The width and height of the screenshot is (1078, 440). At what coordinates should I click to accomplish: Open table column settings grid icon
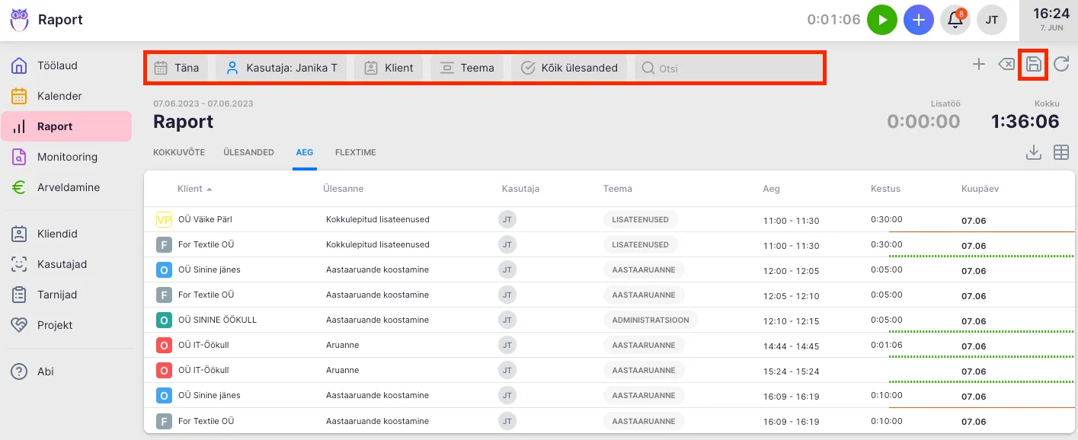point(1061,153)
